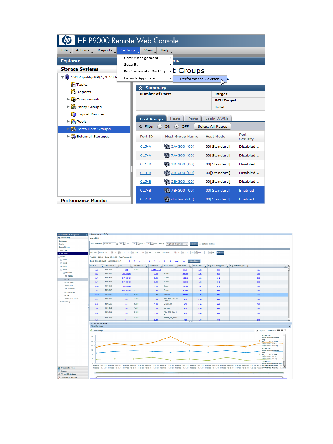Click the Parity Groups icon

73,107
